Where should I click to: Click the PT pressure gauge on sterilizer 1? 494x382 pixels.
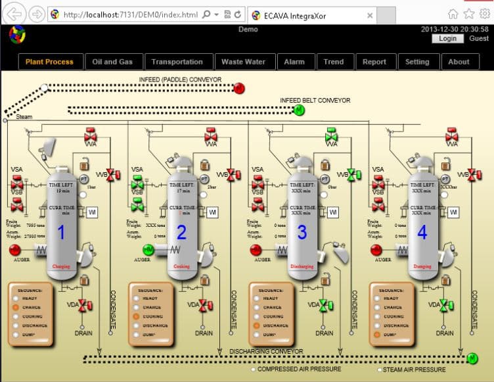[x=83, y=179]
